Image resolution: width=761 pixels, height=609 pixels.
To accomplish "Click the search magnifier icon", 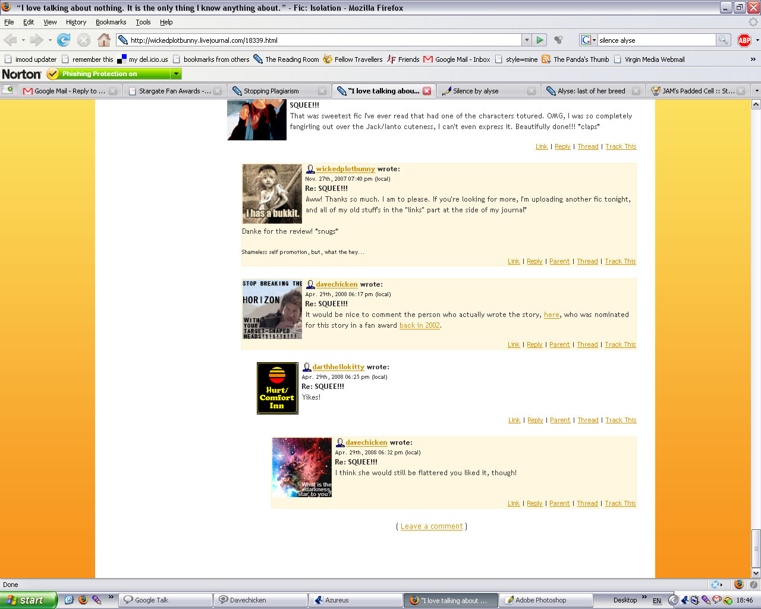I will [x=723, y=40].
